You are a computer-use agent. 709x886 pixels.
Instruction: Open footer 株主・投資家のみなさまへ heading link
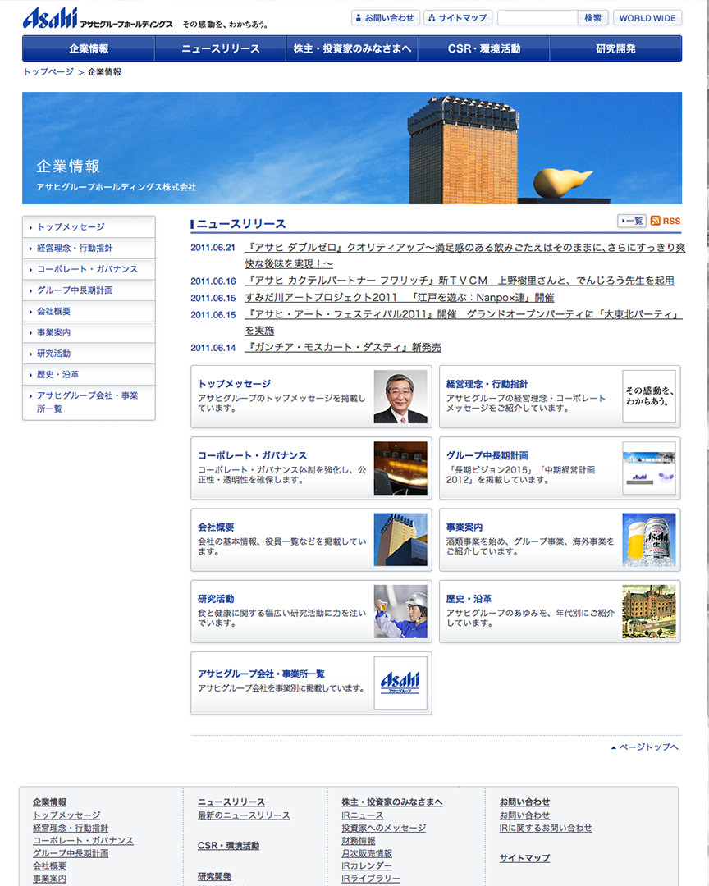click(391, 802)
